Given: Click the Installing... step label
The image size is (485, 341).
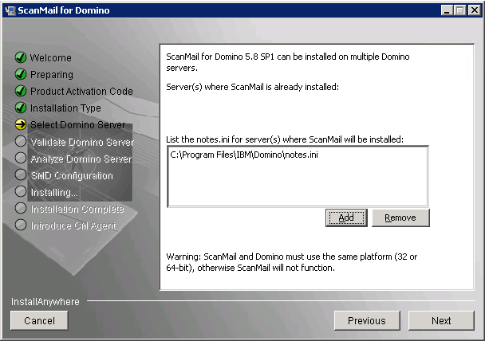Looking at the screenshot, I should click(54, 193).
